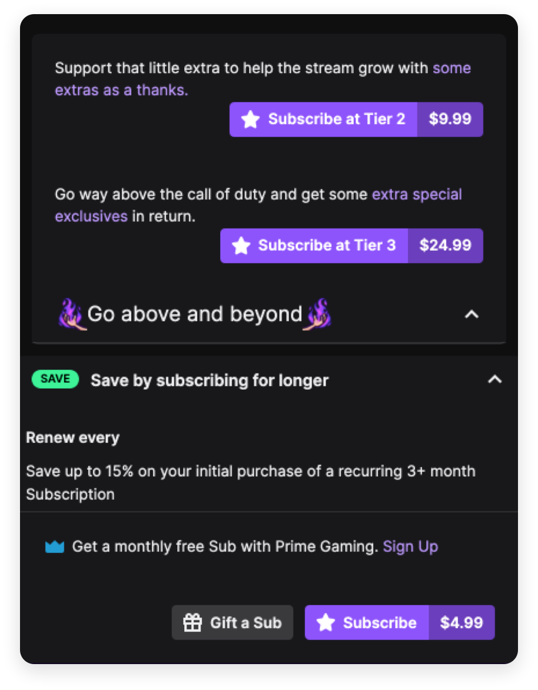Image resolution: width=538 pixels, height=690 pixels.
Task: Click the $24.99 price segment
Action: [x=446, y=246]
